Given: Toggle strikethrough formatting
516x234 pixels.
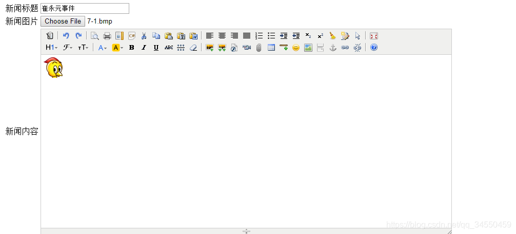Looking at the screenshot, I should 168,48.
